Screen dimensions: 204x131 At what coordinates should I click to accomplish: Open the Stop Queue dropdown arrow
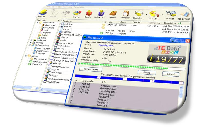coord(162,15)
